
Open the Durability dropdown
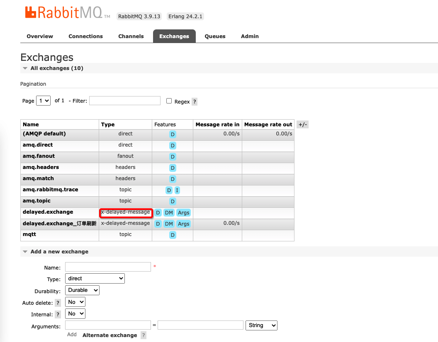click(82, 290)
